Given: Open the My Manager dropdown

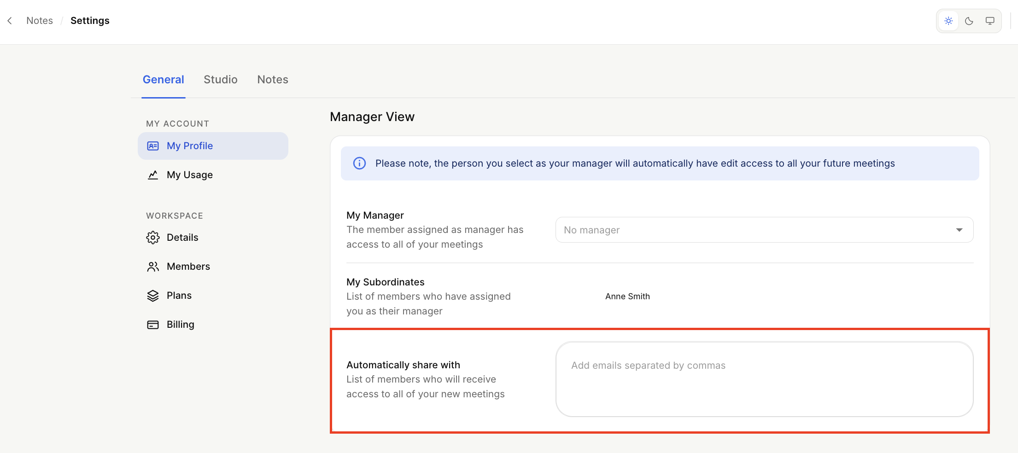Looking at the screenshot, I should click(x=765, y=230).
